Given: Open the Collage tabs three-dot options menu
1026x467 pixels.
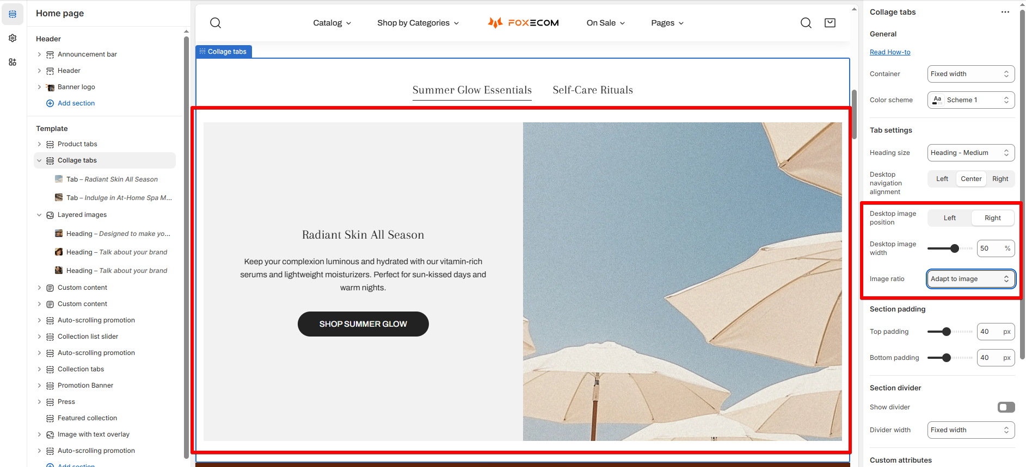Looking at the screenshot, I should [1005, 12].
